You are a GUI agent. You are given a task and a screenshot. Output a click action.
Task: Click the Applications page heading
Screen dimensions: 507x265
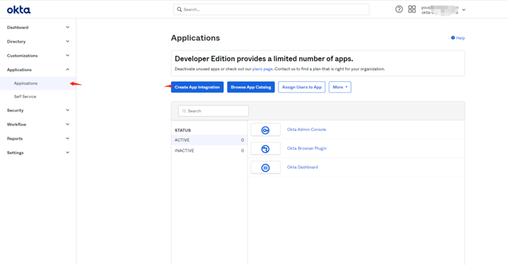[x=195, y=38]
